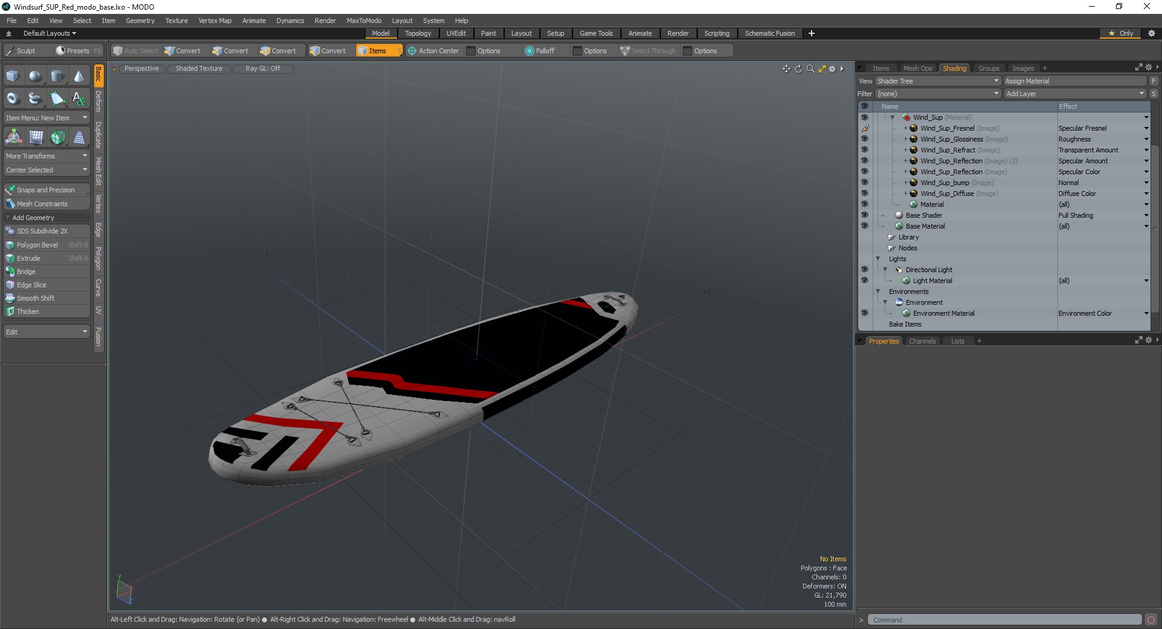Click the Thicken button
1162x629 pixels.
pyautogui.click(x=47, y=311)
